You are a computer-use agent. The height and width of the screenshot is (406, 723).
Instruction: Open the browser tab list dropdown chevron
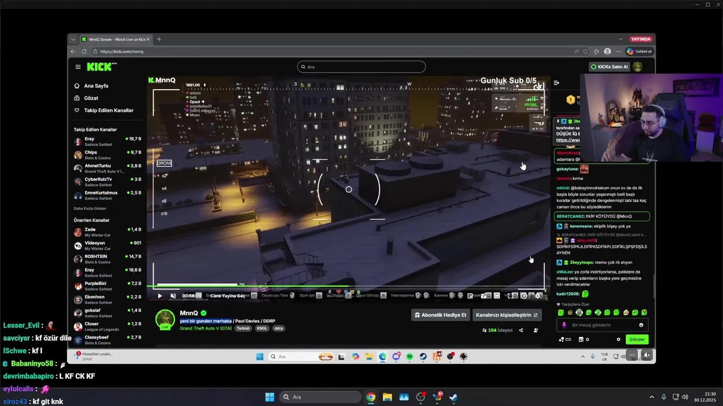point(73,39)
